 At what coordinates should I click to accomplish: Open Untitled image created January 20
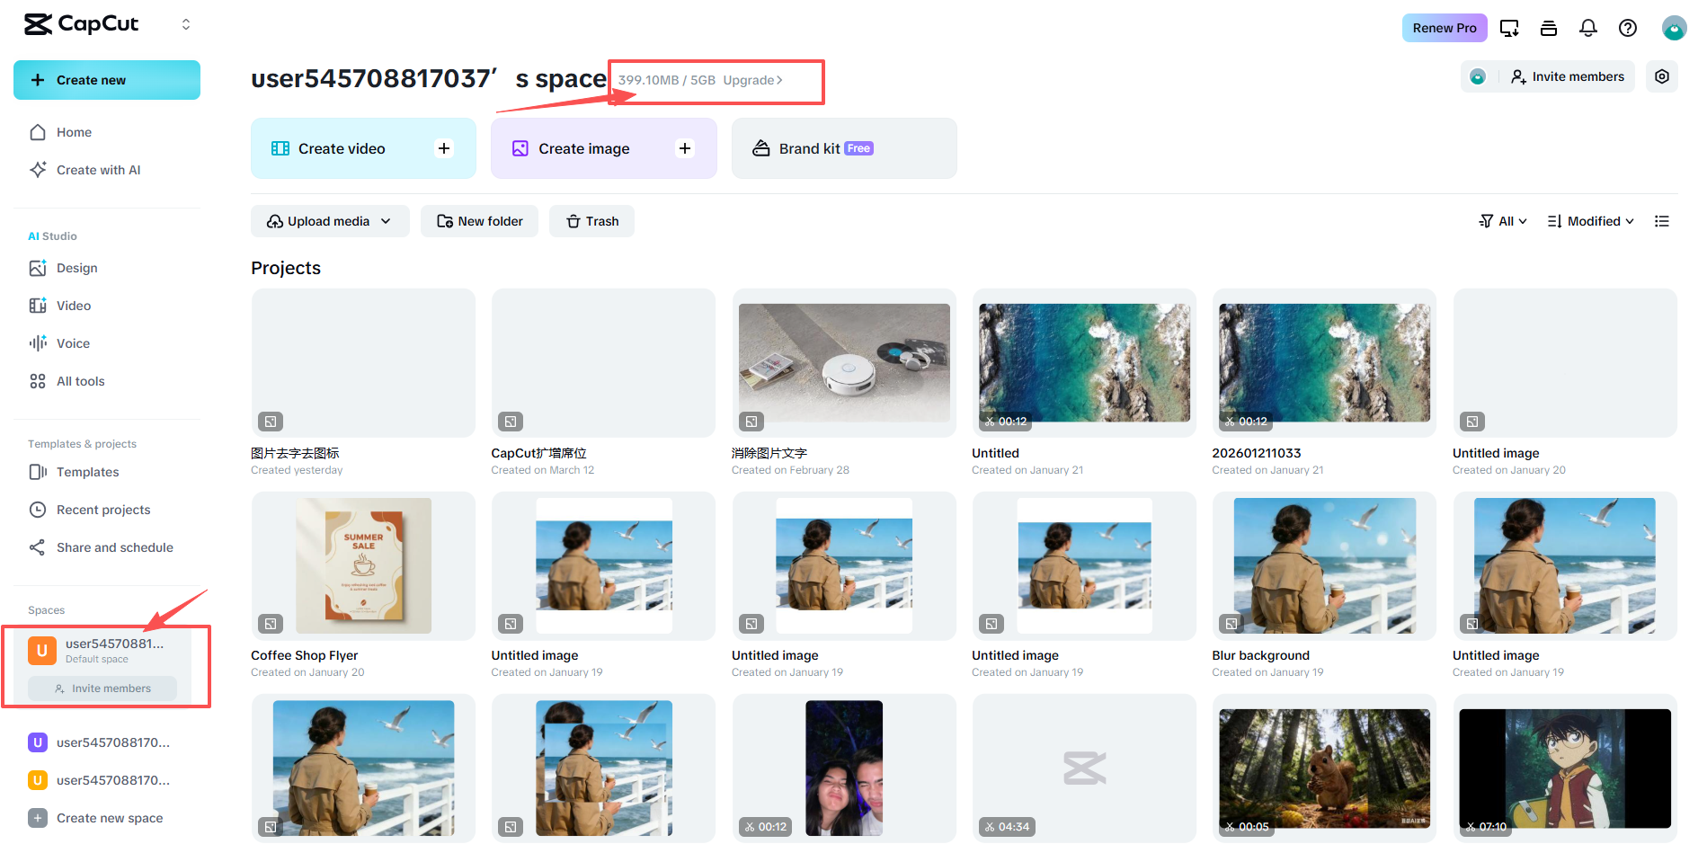tap(1565, 363)
